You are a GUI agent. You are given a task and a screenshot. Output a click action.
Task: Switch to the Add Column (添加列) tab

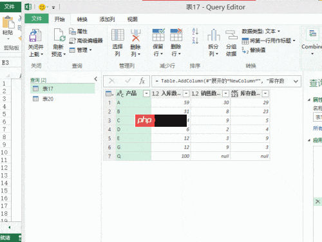click(107, 19)
